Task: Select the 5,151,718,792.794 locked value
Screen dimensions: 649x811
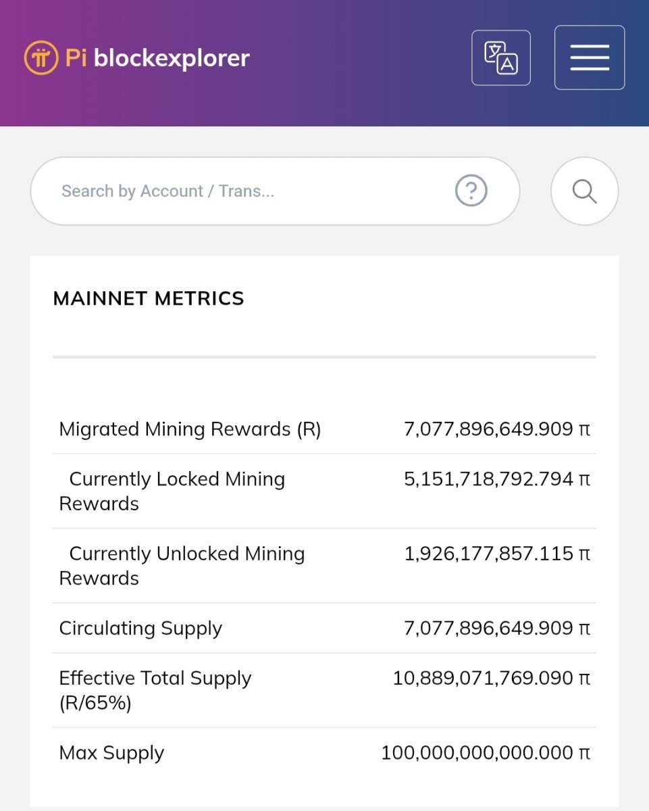Action: pos(497,479)
